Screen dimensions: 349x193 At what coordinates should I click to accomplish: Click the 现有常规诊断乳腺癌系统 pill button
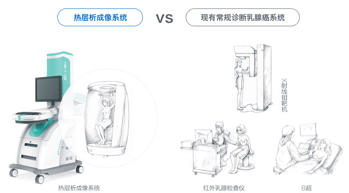tap(243, 17)
